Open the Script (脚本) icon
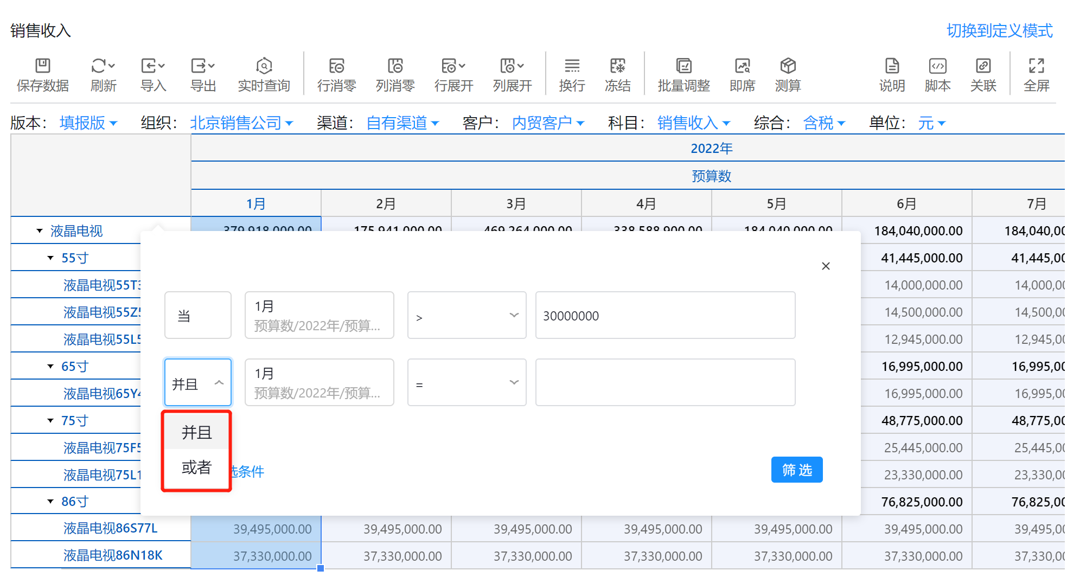The height and width of the screenshot is (577, 1067). 937,66
